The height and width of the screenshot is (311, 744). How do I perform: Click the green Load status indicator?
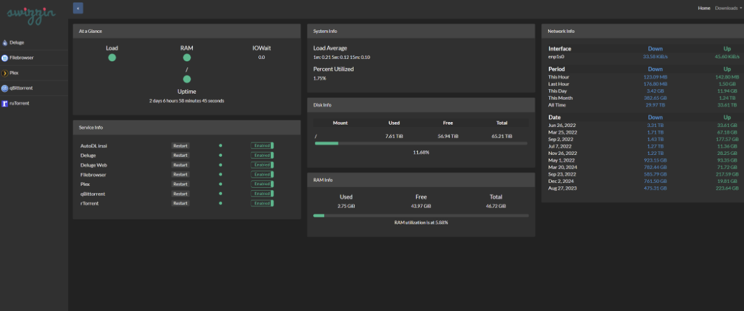(112, 58)
